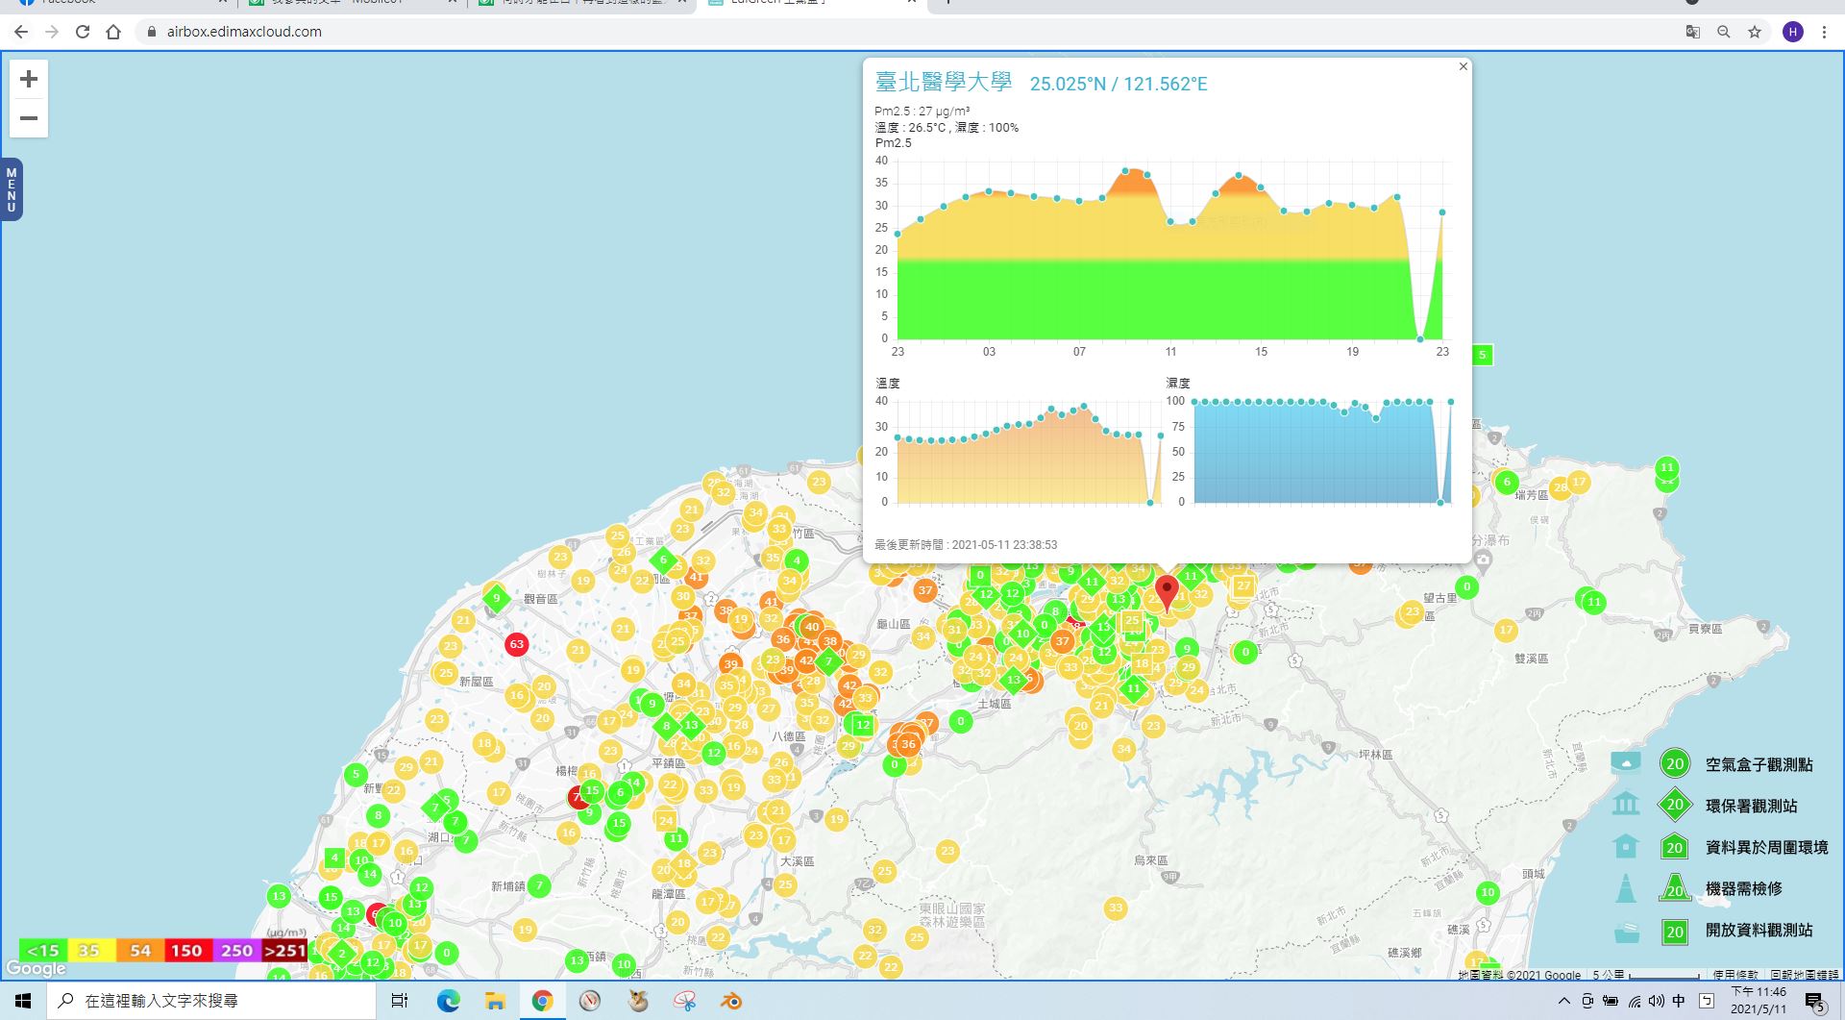
Task: Focus Windows taskbar search box
Action: [x=211, y=1001]
